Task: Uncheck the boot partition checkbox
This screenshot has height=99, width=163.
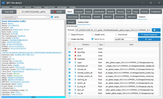Action: tap(70, 55)
